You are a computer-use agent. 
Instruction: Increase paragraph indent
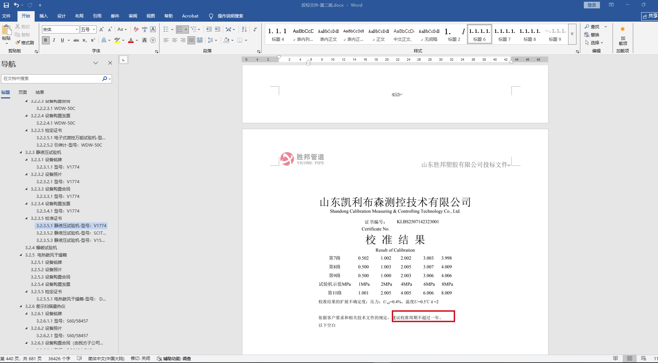218,30
